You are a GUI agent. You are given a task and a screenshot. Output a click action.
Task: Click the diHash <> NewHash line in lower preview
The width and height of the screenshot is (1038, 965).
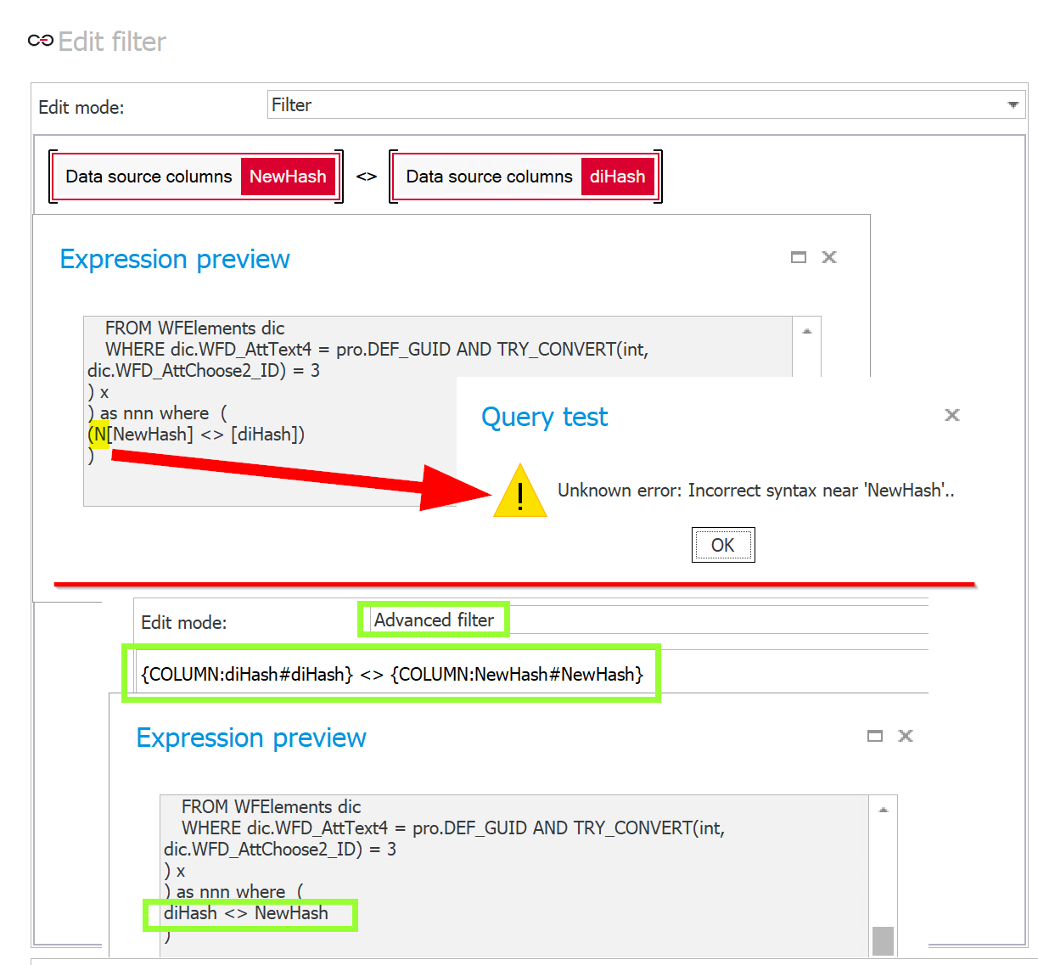point(246,913)
